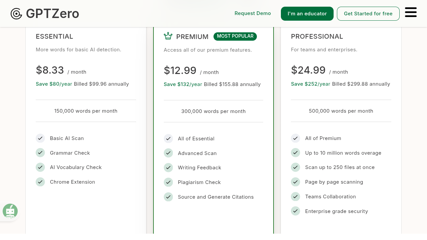This screenshot has width=427, height=240.
Task: Click checkmark icon beside All of Essential
Action: 168,138
